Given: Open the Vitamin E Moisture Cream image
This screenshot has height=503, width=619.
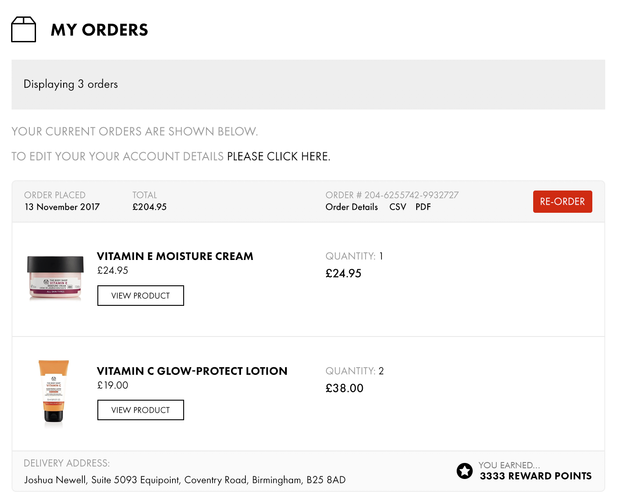Looking at the screenshot, I should 55,278.
